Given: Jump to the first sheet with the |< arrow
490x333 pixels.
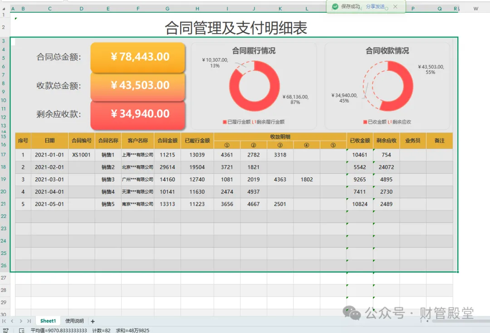Looking at the screenshot, I should (x=4, y=321).
